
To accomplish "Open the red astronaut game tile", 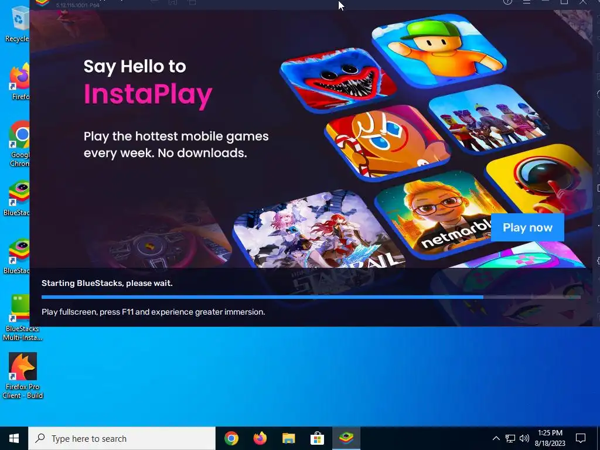I will [x=540, y=180].
